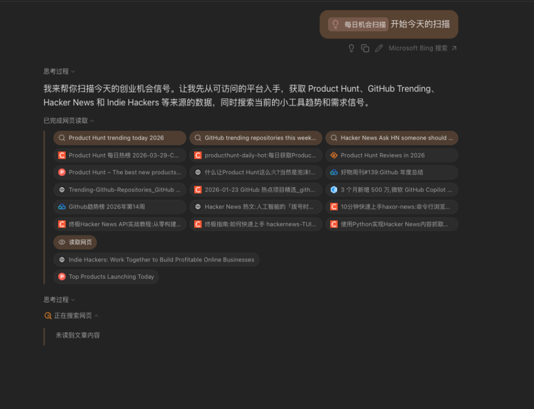Open result 终极Hacker News API实战教程
Image resolution: width=534 pixels, height=409 pixels.
(120, 224)
